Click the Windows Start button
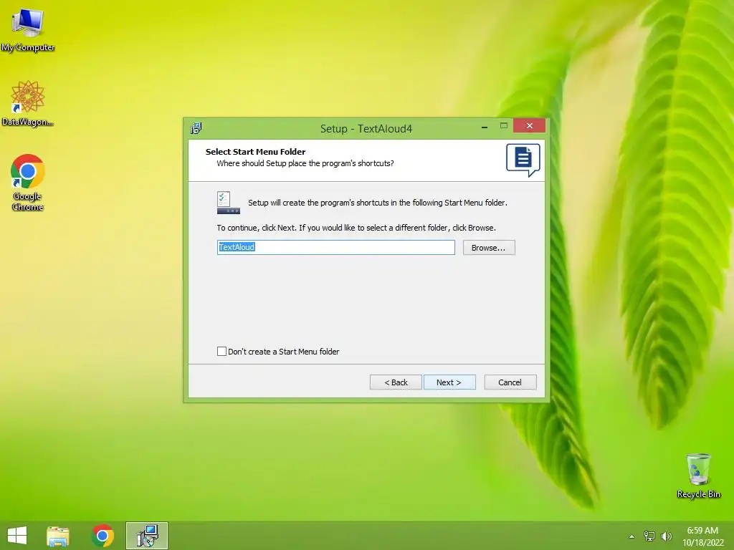This screenshot has height=550, width=734. coord(17,536)
